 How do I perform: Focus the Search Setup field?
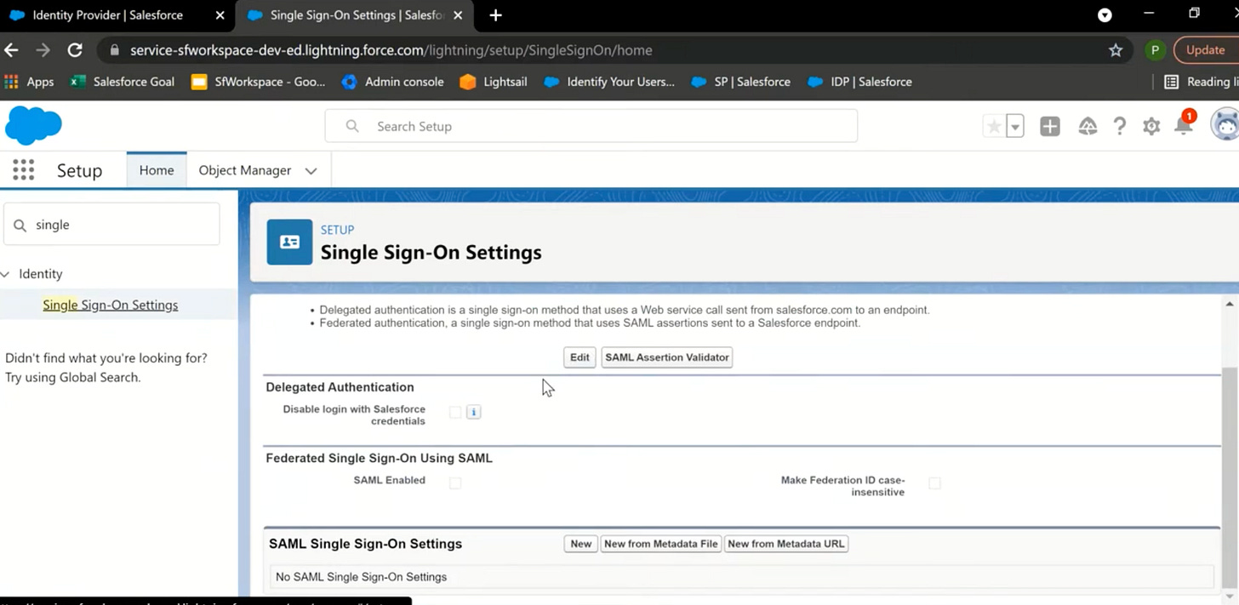point(591,126)
